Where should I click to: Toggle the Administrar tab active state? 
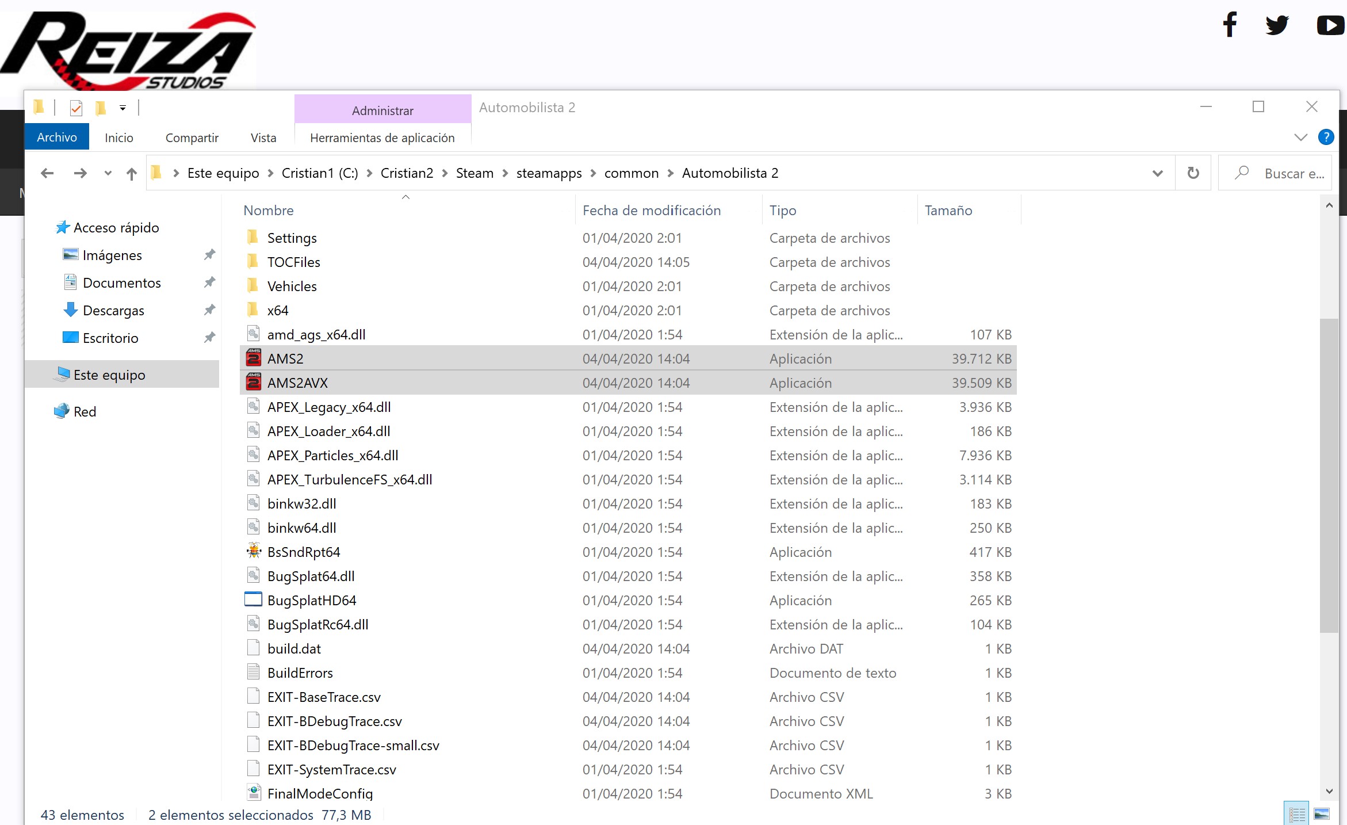point(382,110)
